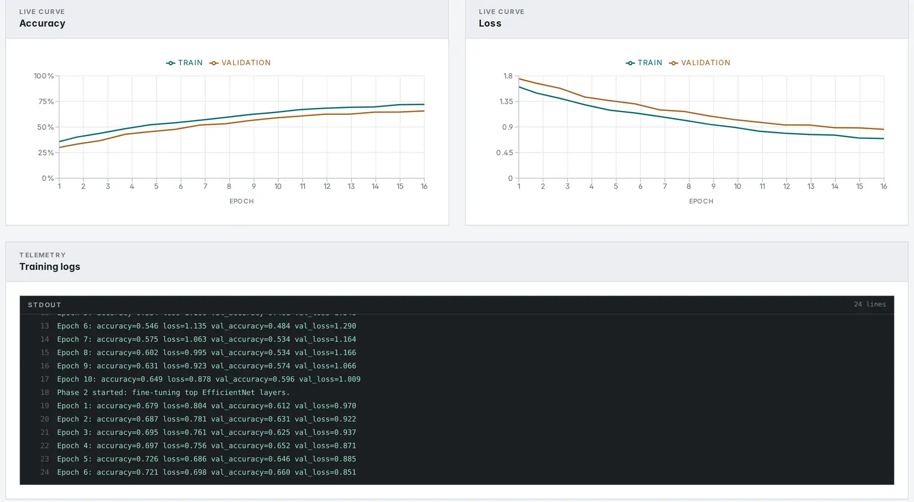The image size is (914, 502).
Task: Click the '24 lines' counter
Action: coord(870,304)
